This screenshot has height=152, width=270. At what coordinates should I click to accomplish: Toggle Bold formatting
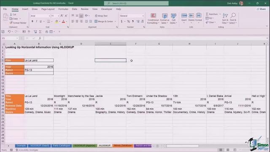tap(32, 22)
